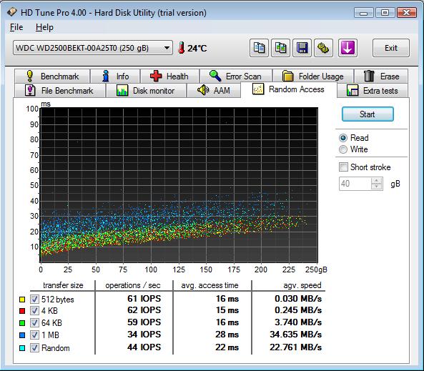Open the File menu
This screenshot has width=424, height=371.
pyautogui.click(x=16, y=27)
